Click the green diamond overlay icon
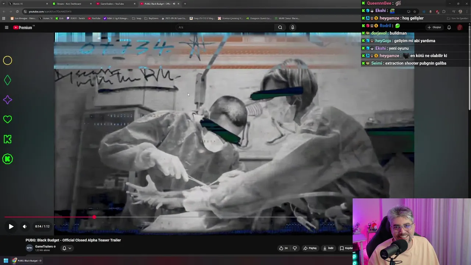The image size is (471, 265). [x=7, y=80]
